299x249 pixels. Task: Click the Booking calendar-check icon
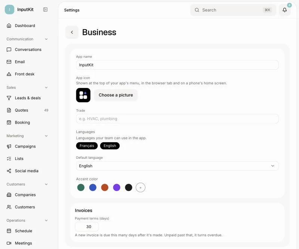[x=9, y=122]
